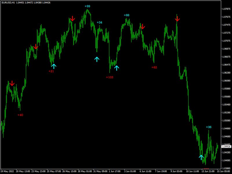Select the red down arrow preceding the +99 peak

(72, 19)
